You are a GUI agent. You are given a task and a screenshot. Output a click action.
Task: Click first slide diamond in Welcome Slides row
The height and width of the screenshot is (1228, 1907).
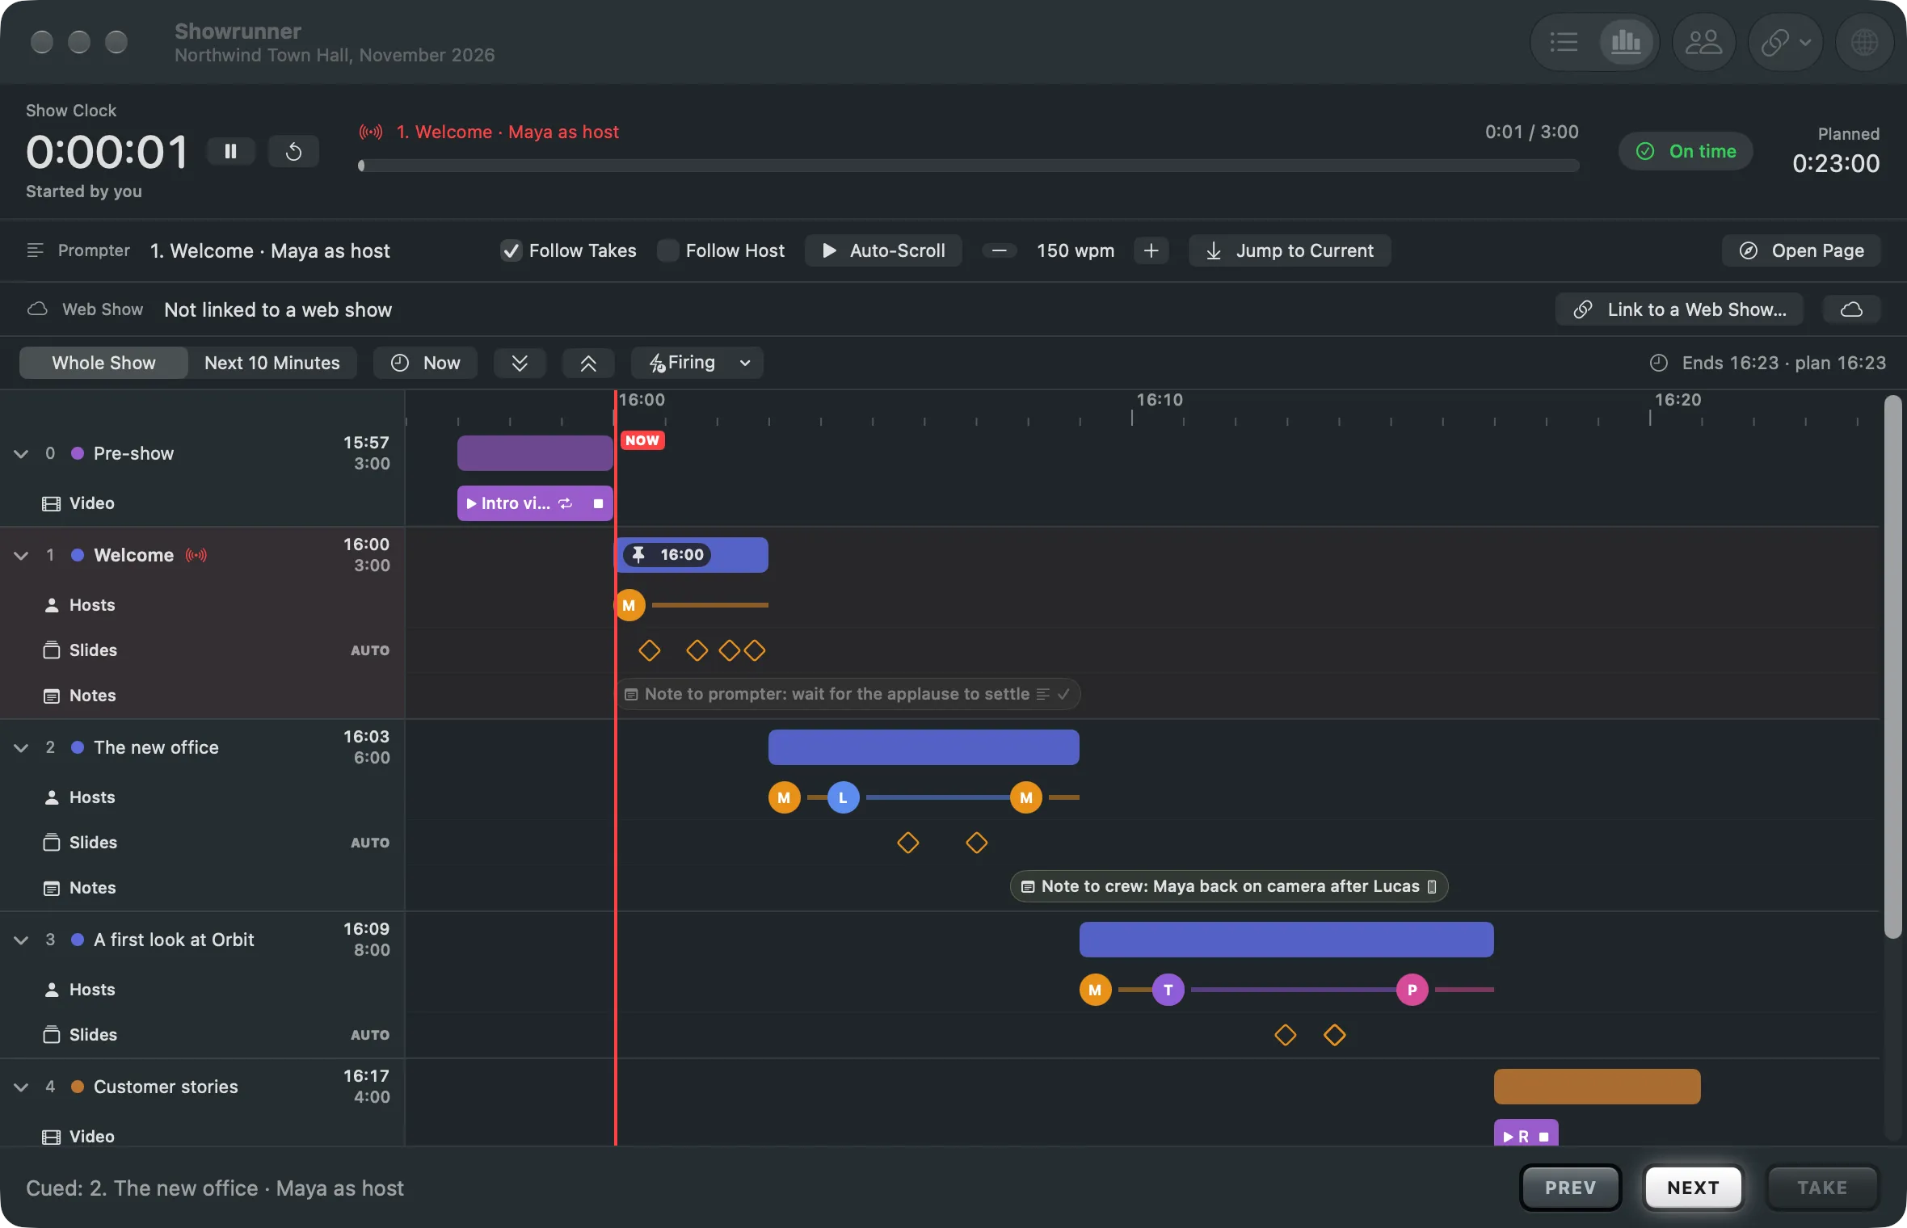click(x=650, y=650)
